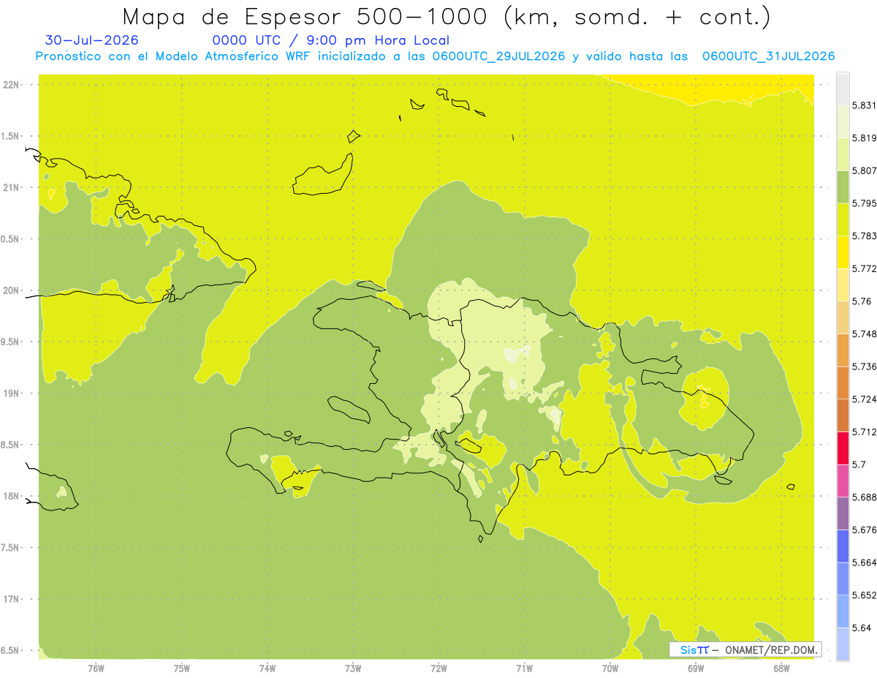Image resolution: width=877 pixels, height=678 pixels.
Task: Click the 72W longitude axis label
Action: (x=438, y=668)
